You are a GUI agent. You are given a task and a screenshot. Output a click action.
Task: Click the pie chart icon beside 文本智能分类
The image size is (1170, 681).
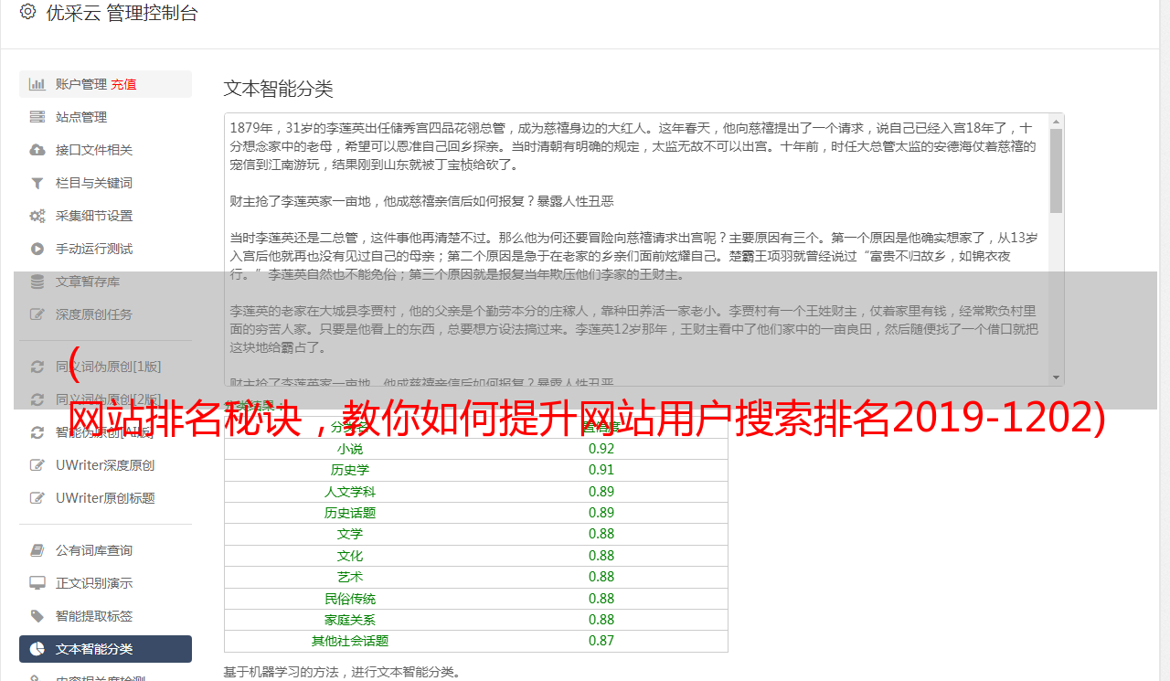37,649
